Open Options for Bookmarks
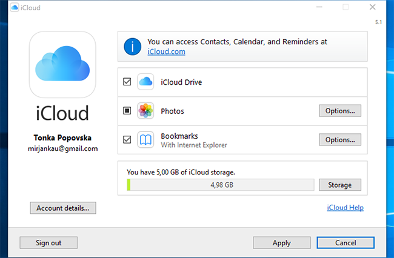Viewport: 394px width, 258px height. click(339, 140)
